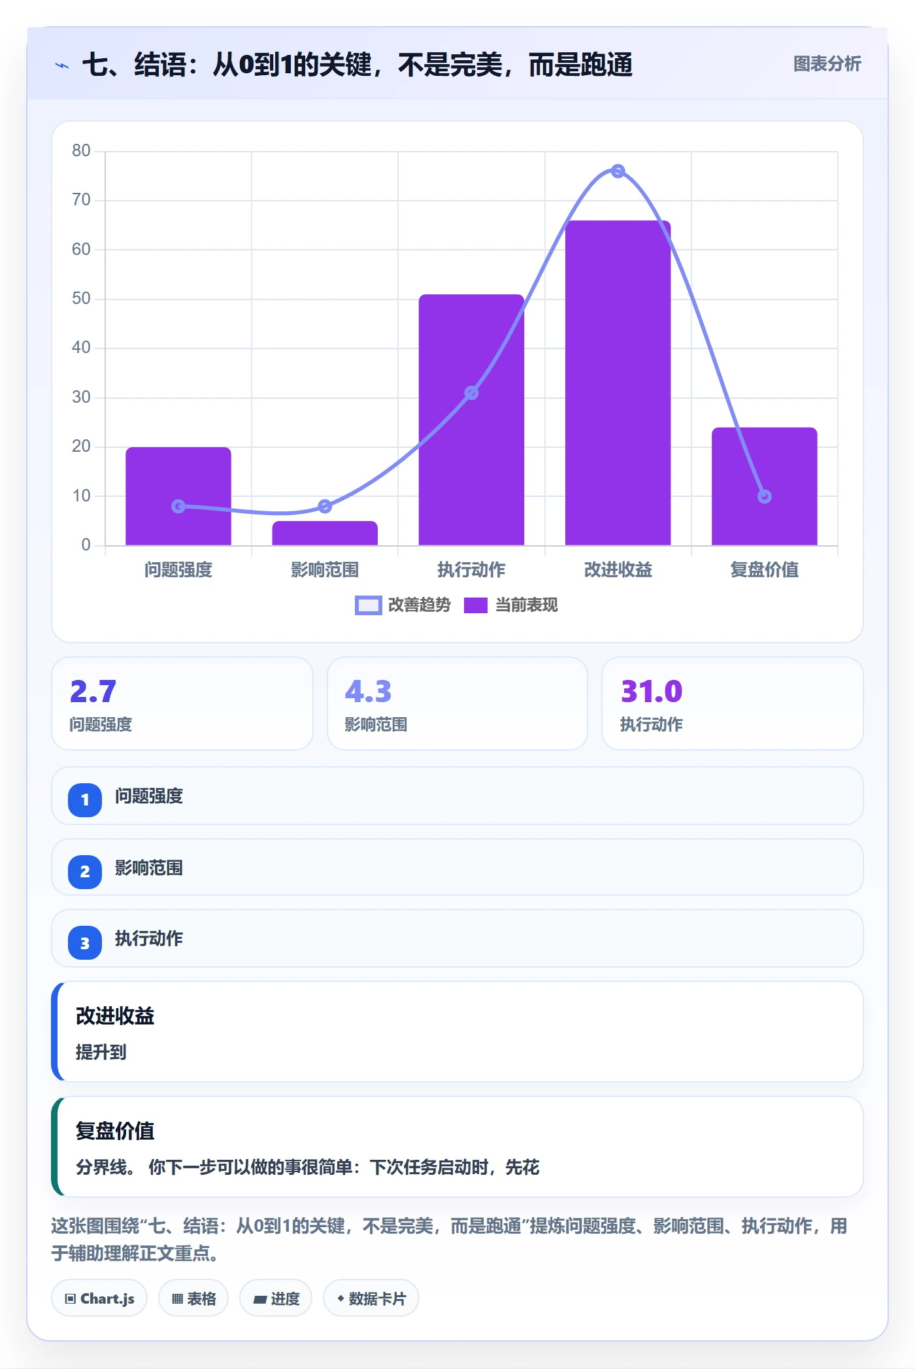Click the Chart.js tag chip
The height and width of the screenshot is (1369, 915).
(x=99, y=1298)
